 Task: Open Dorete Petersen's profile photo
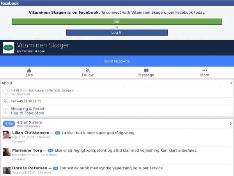click(7, 170)
